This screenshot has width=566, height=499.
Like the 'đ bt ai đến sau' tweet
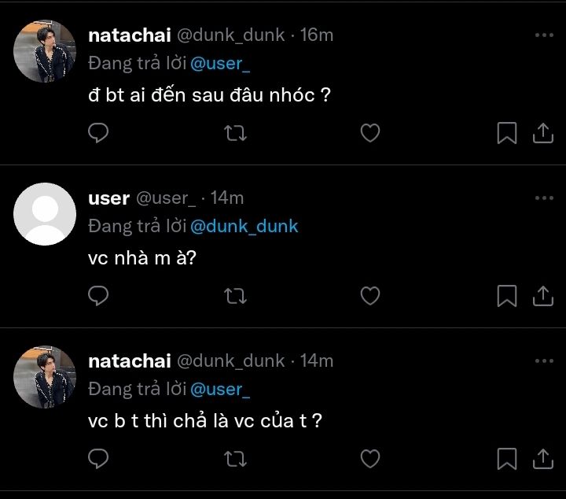[x=370, y=133]
